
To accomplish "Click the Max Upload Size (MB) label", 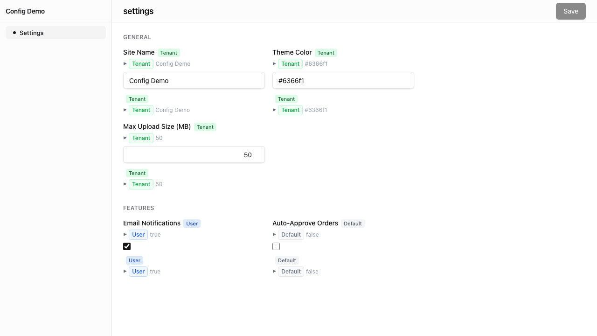I will pos(157,126).
